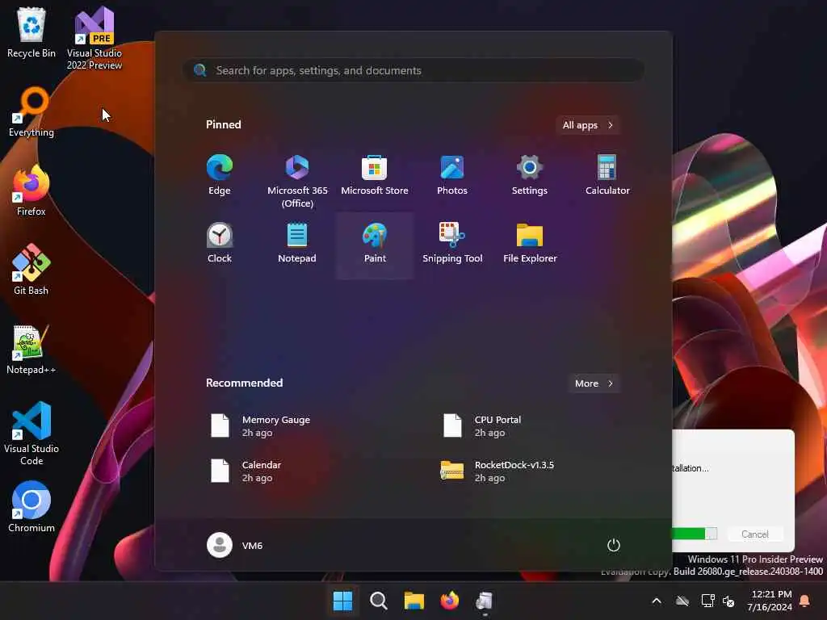Image resolution: width=827 pixels, height=620 pixels.
Task: Cancel the installation dialog
Action: (x=755, y=534)
